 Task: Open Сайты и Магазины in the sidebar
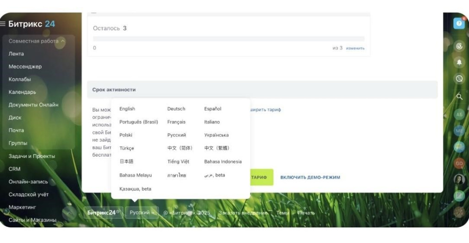click(33, 220)
